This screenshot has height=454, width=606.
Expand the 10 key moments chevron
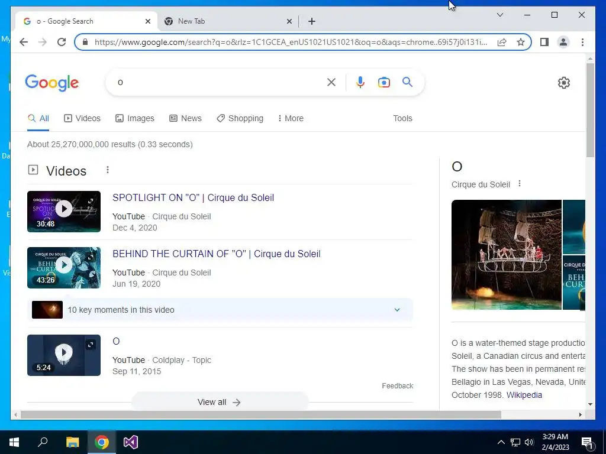pyautogui.click(x=397, y=310)
